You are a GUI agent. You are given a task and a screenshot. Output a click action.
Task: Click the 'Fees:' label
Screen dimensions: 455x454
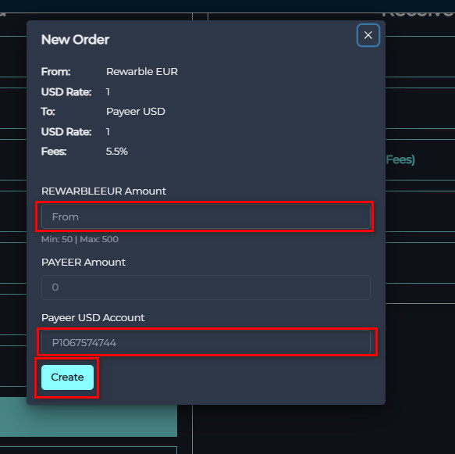point(54,152)
